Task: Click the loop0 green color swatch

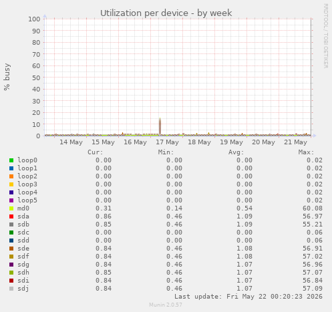Action: (11, 160)
